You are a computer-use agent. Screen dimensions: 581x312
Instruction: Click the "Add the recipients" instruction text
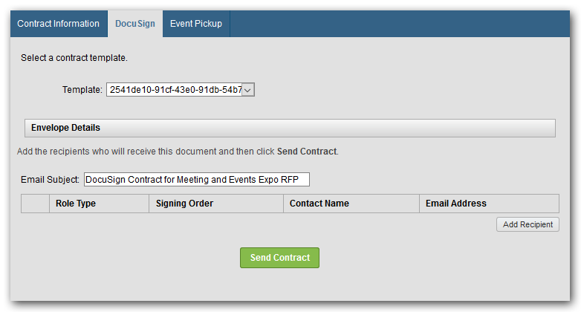click(x=141, y=152)
